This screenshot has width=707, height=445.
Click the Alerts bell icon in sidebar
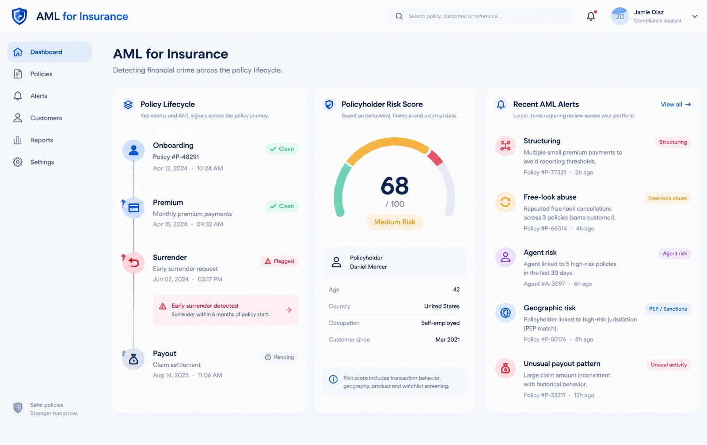(x=18, y=96)
